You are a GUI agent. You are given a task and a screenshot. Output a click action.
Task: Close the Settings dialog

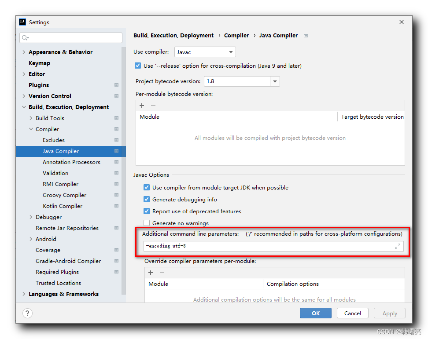point(401,22)
